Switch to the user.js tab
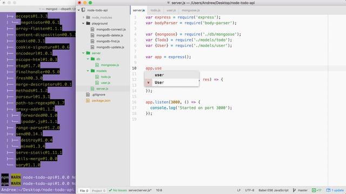 tap(171, 10)
